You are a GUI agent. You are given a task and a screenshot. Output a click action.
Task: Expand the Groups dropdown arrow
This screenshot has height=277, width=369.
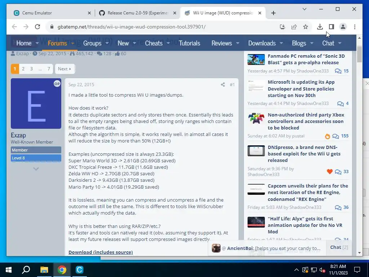click(107, 43)
